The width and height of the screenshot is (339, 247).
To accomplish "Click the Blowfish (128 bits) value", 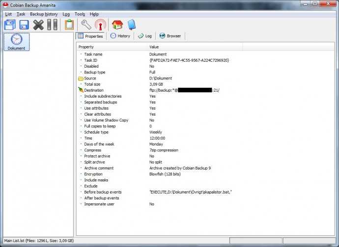I will (165, 174).
